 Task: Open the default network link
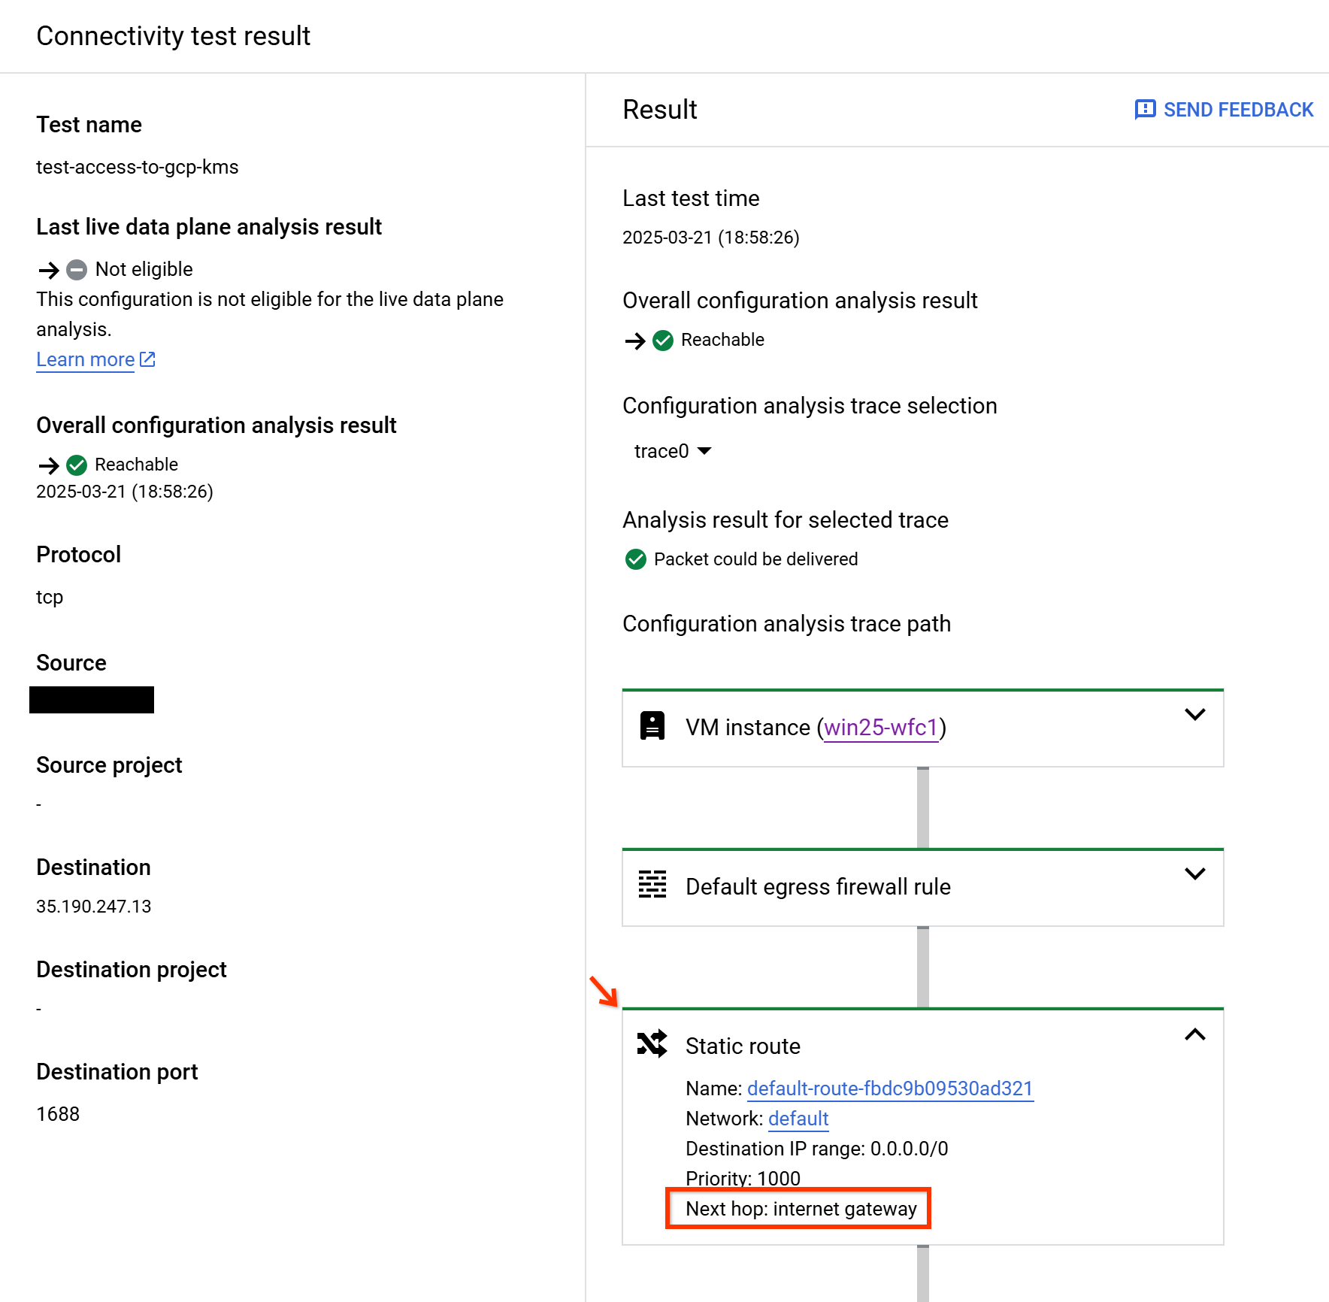click(x=798, y=1119)
